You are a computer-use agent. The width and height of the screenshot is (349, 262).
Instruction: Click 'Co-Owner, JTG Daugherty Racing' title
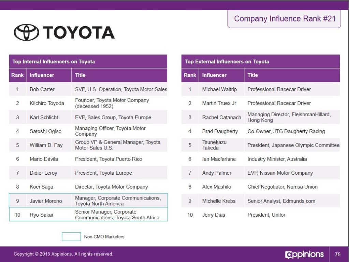(286, 131)
